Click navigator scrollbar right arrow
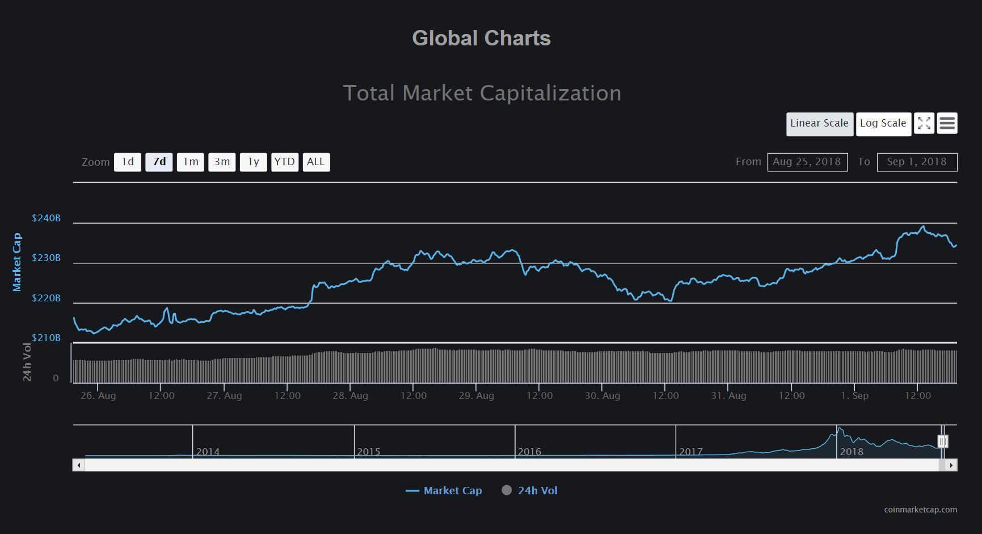This screenshot has height=534, width=982. [951, 465]
